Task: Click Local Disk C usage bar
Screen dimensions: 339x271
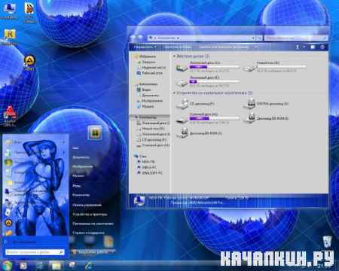Action: tap(214, 67)
